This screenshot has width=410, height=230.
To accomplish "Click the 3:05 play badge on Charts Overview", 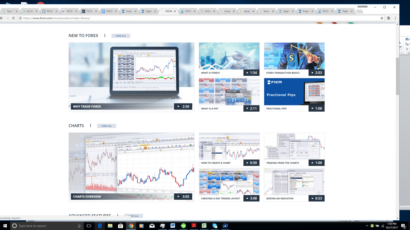I will coord(183,197).
